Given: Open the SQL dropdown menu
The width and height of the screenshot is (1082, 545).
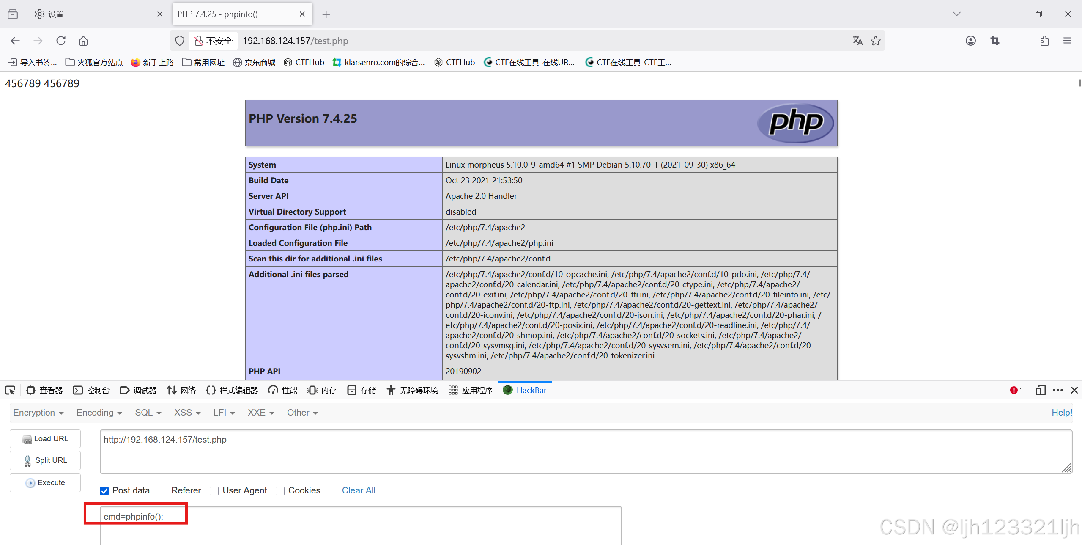Looking at the screenshot, I should [x=148, y=413].
